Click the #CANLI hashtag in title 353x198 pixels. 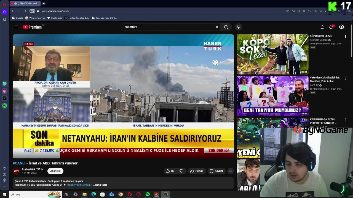[x=19, y=163]
